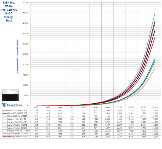This screenshot has width=162, height=149.
Task: Click the 16,606 QD512 value for Memblaze 7A40
Action: (x=143, y=137)
